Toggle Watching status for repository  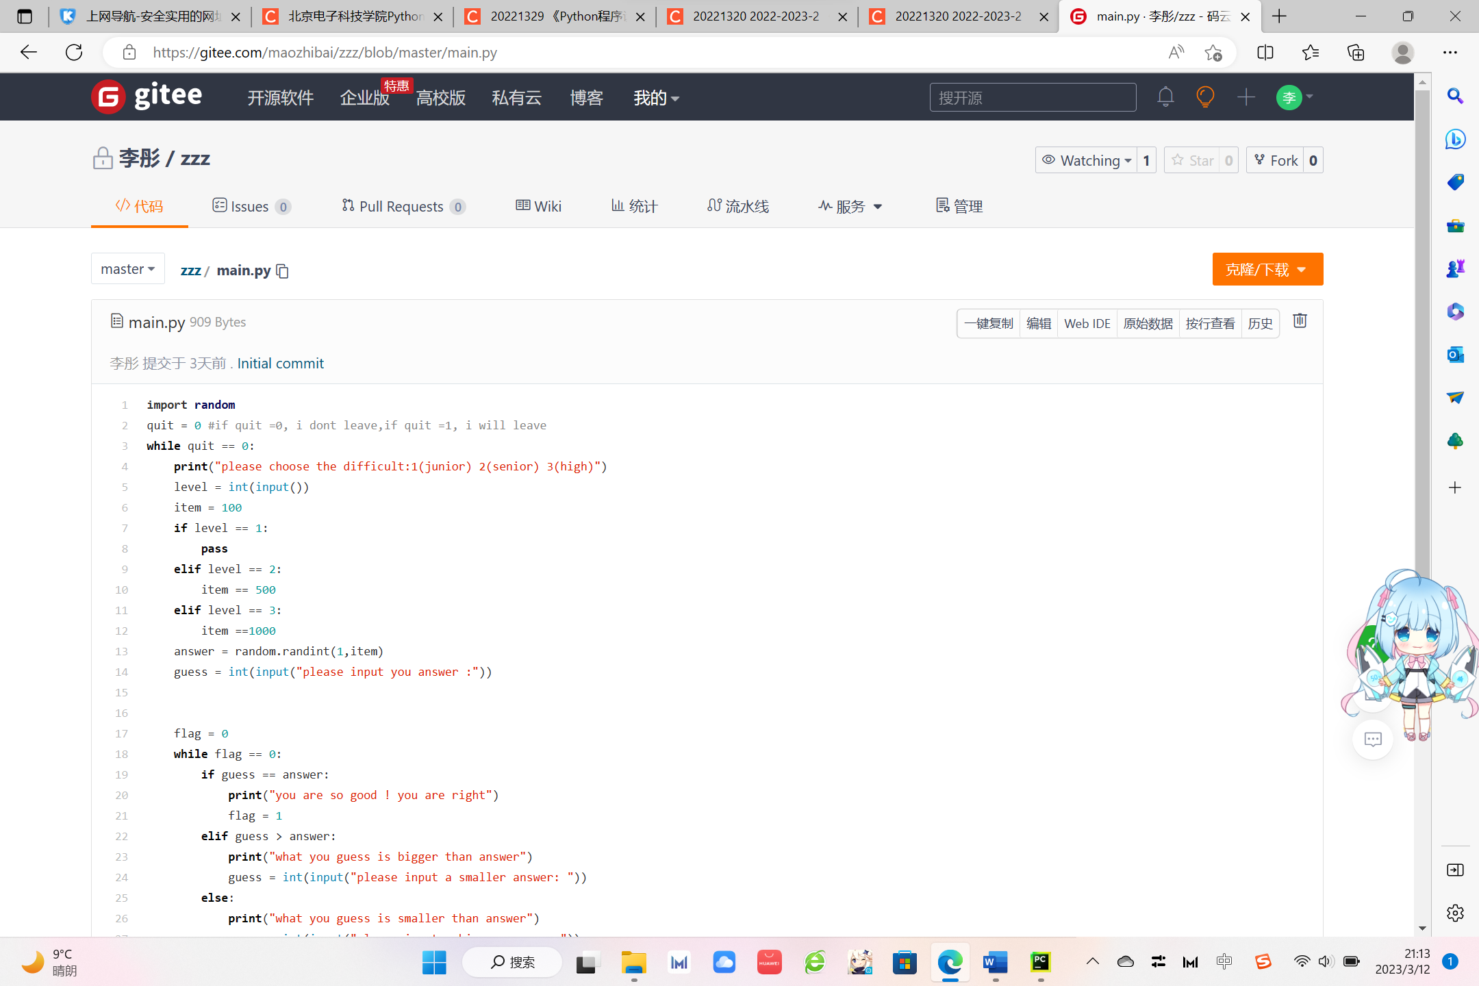pos(1086,160)
